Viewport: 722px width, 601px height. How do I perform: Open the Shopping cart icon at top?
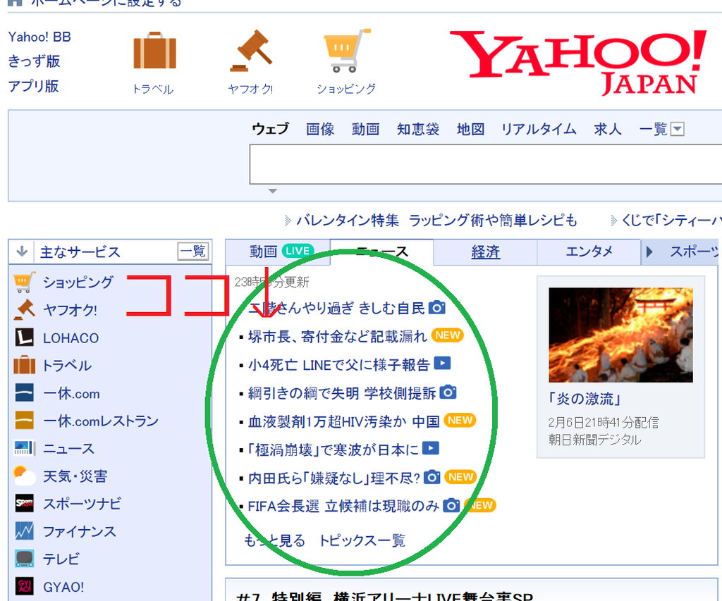347,51
